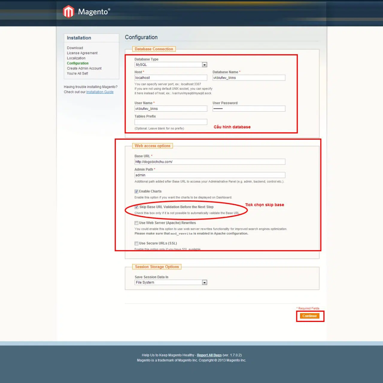Image resolution: width=383 pixels, height=383 pixels.
Task: Toggle the Enable Charts checkbox
Action: 136,191
